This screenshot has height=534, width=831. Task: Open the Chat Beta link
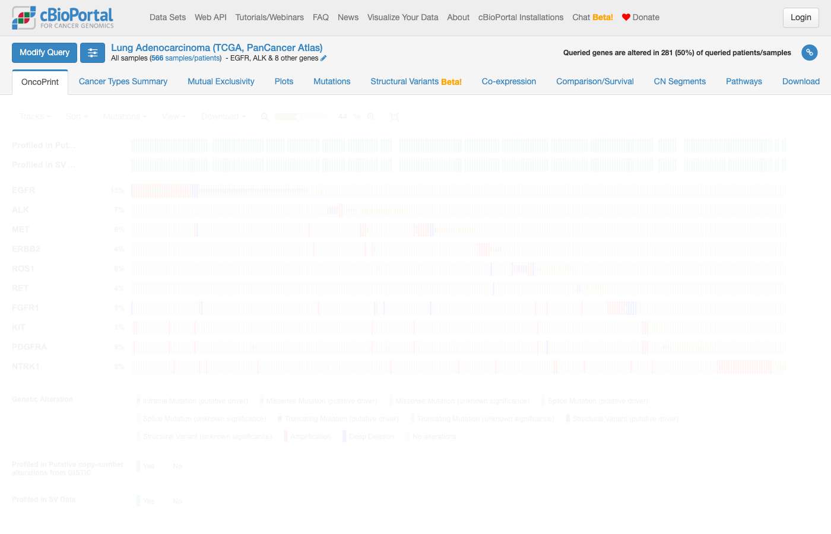[592, 17]
